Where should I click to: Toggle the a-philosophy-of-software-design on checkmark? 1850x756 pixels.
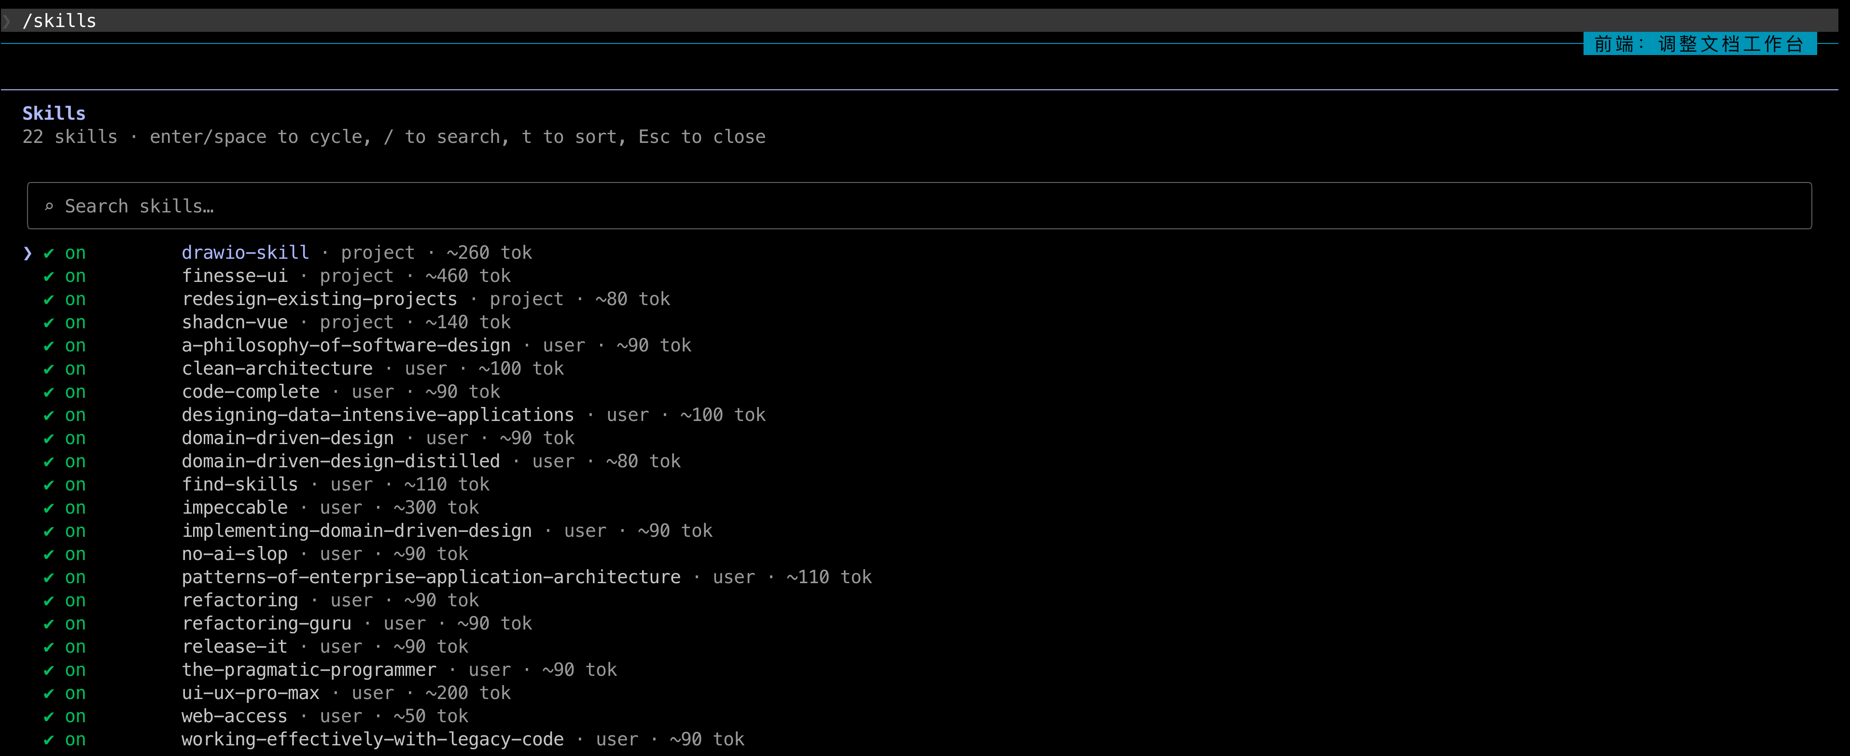click(x=49, y=345)
